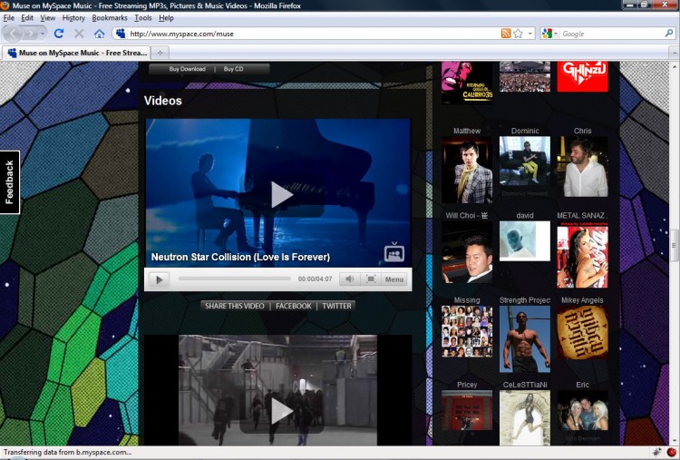Viewport: 680px width, 460px height.
Task: Open a new tab with plus button
Action: 160,53
